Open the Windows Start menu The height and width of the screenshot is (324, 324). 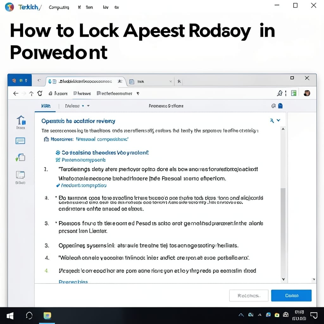pos(10,316)
